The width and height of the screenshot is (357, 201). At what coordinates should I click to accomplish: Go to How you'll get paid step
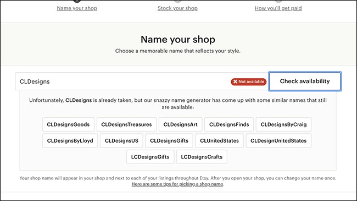click(278, 8)
